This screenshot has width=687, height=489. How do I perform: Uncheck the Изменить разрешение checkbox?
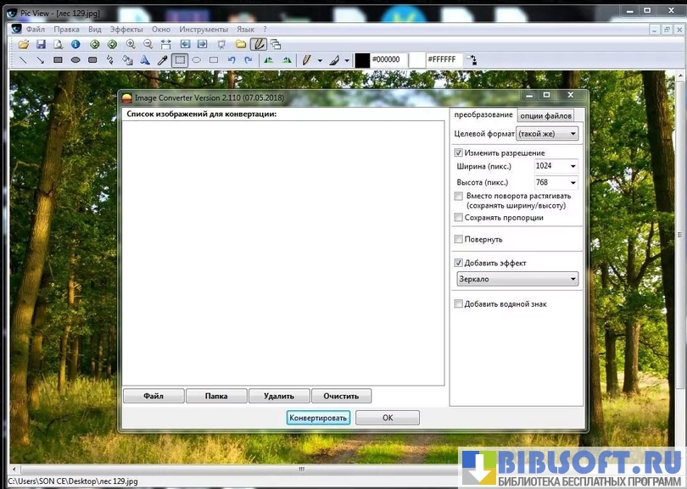click(x=459, y=153)
